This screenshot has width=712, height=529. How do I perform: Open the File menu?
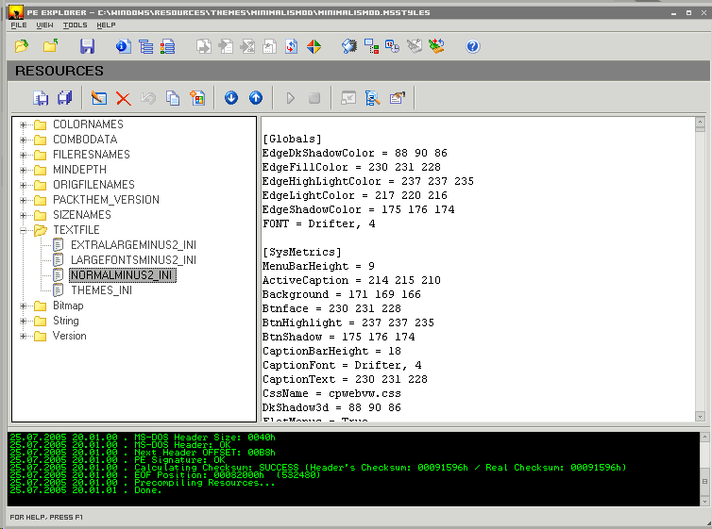[x=19, y=25]
